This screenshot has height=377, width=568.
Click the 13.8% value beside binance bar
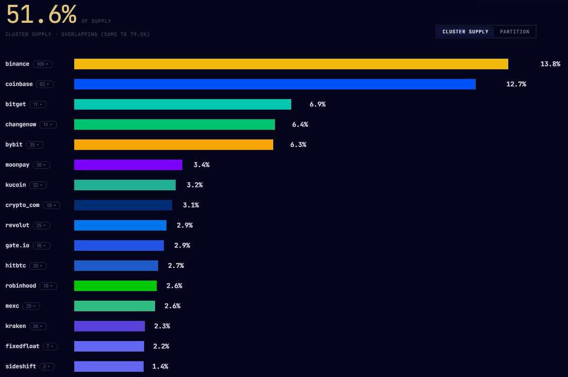pos(550,64)
